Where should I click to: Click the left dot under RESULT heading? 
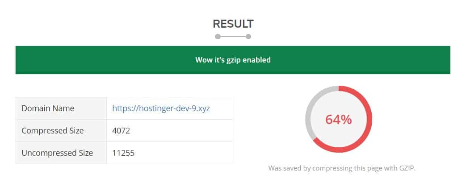click(218, 37)
